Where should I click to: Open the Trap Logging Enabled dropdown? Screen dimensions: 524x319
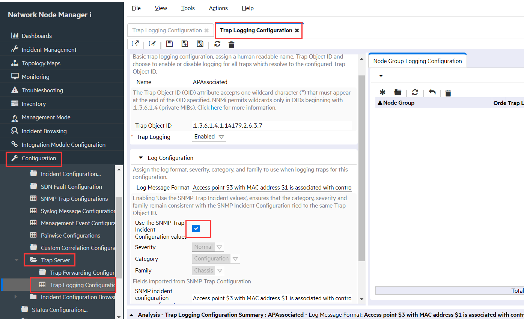click(x=209, y=137)
